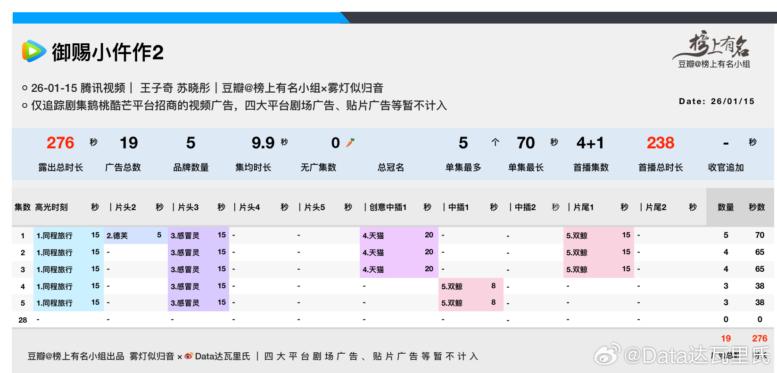This screenshot has width=777, height=373.
Task: Click the footer text 豆瓣@榜上有名小组出品
Action: pos(76,356)
